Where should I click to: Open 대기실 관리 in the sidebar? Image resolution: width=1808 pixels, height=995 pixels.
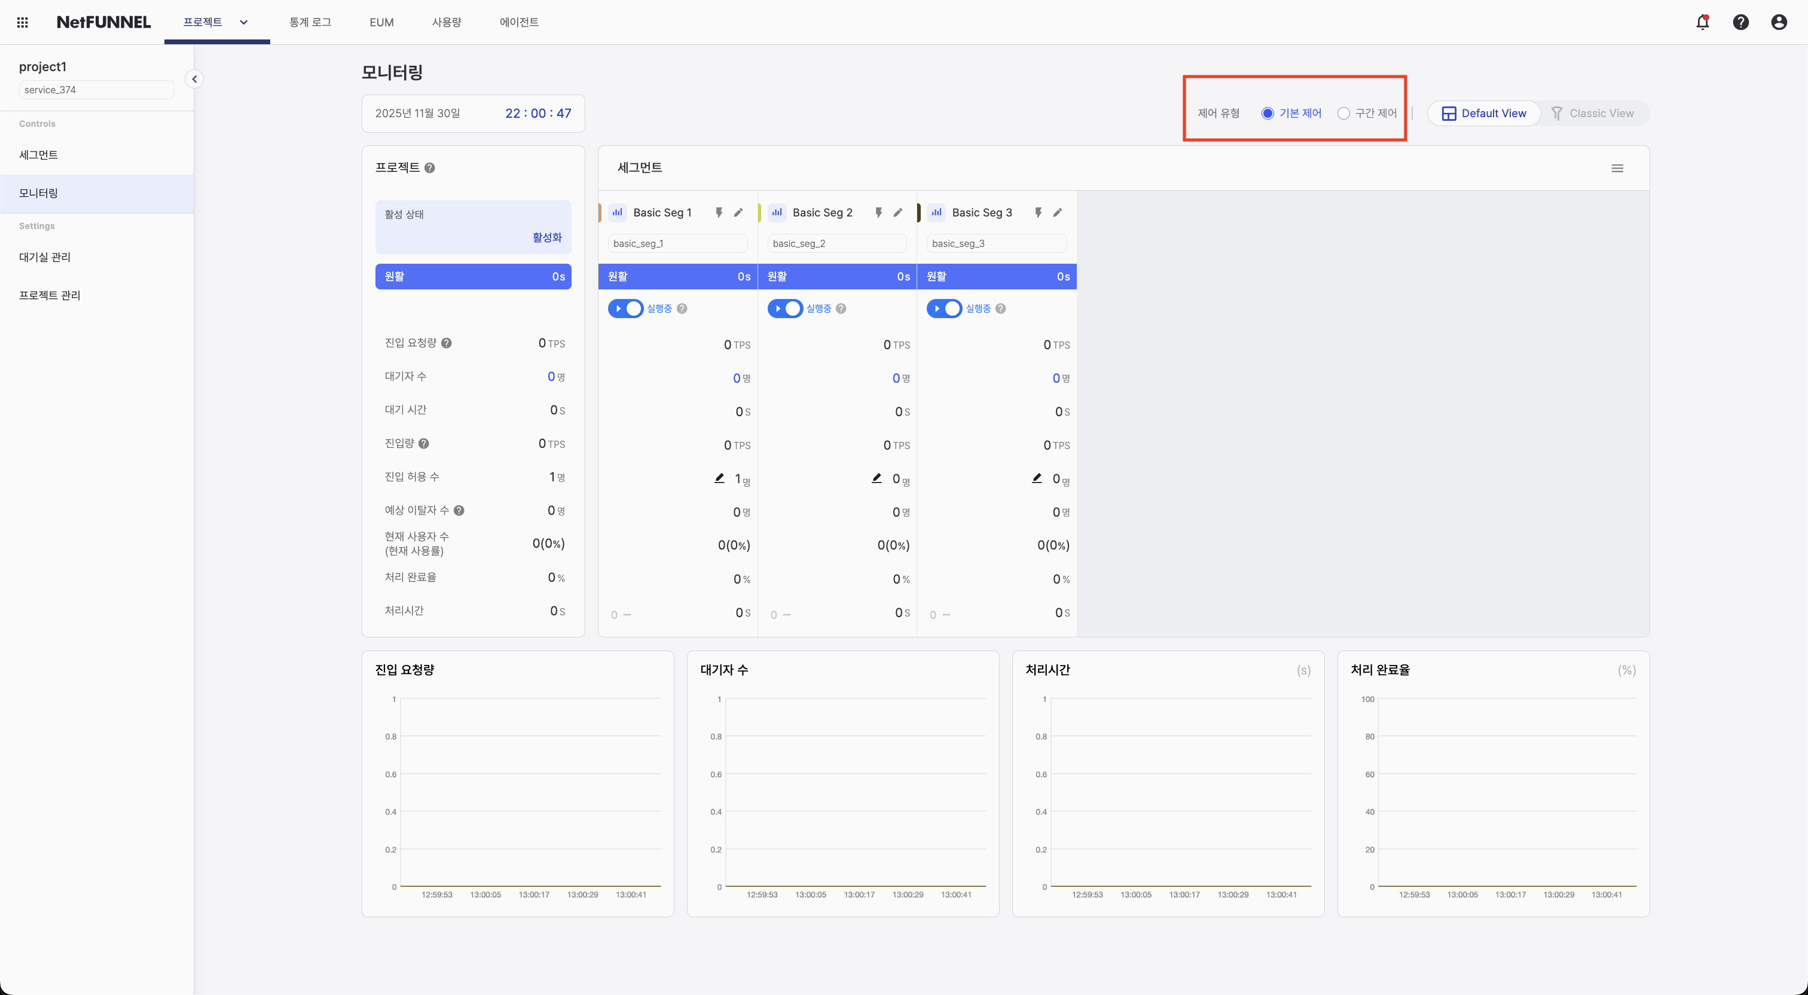44,257
